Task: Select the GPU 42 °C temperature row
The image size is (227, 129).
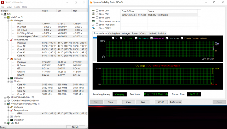Action: [52, 113]
